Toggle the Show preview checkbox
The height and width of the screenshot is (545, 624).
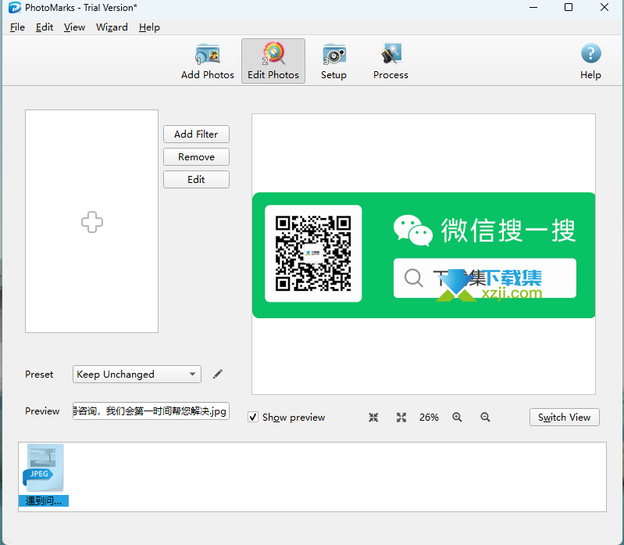[253, 417]
